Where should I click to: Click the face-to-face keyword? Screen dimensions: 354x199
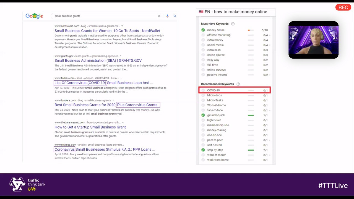[x=215, y=110]
